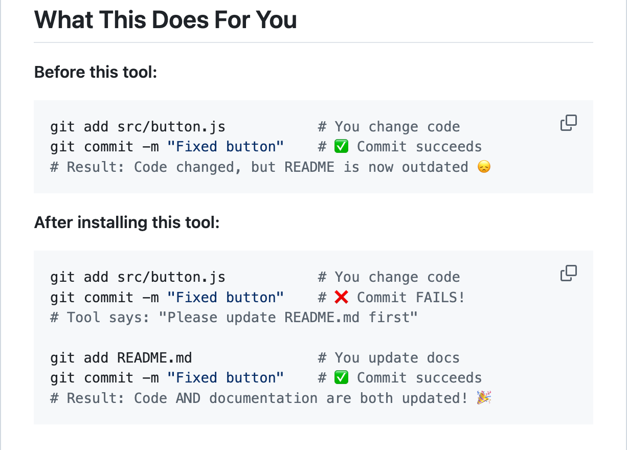
Task: Click the "Commit FAILS!" comment text
Action: 411,297
